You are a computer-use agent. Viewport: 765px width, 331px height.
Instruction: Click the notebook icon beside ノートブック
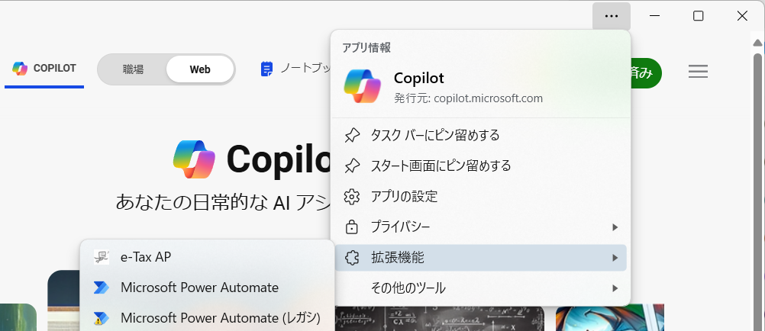click(x=267, y=69)
